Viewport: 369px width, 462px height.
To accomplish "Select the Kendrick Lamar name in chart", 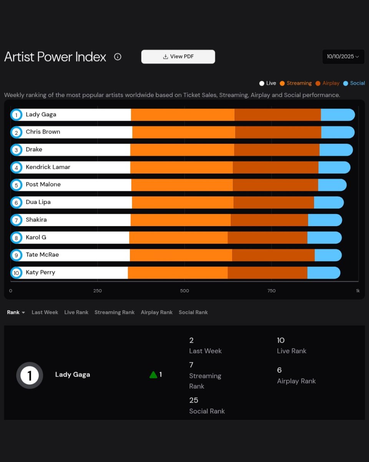I will [x=48, y=167].
